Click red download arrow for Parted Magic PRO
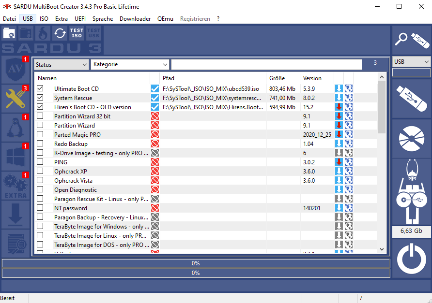The image size is (432, 303). pyautogui.click(x=339, y=134)
